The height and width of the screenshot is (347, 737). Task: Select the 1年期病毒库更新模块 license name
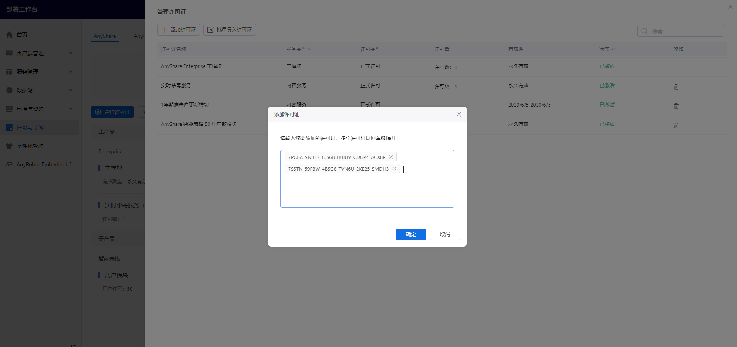pyautogui.click(x=185, y=105)
